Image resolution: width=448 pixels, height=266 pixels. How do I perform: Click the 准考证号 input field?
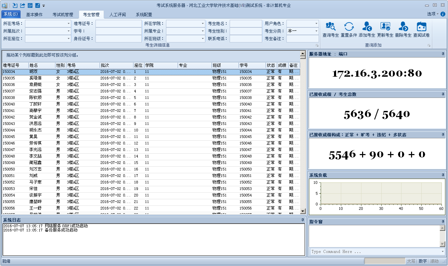118,24
